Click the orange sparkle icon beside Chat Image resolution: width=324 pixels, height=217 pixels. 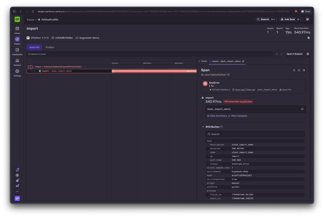(x=296, y=11)
